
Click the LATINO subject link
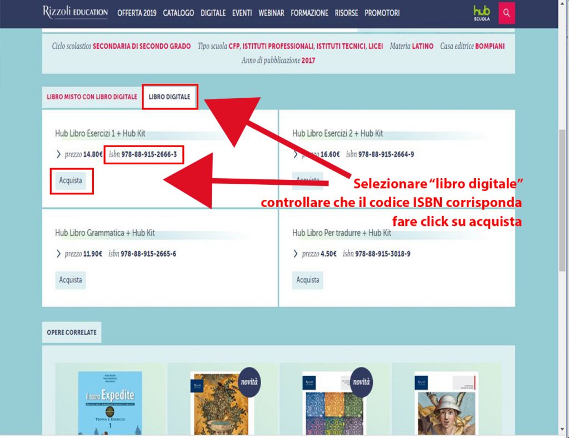pyautogui.click(x=422, y=47)
